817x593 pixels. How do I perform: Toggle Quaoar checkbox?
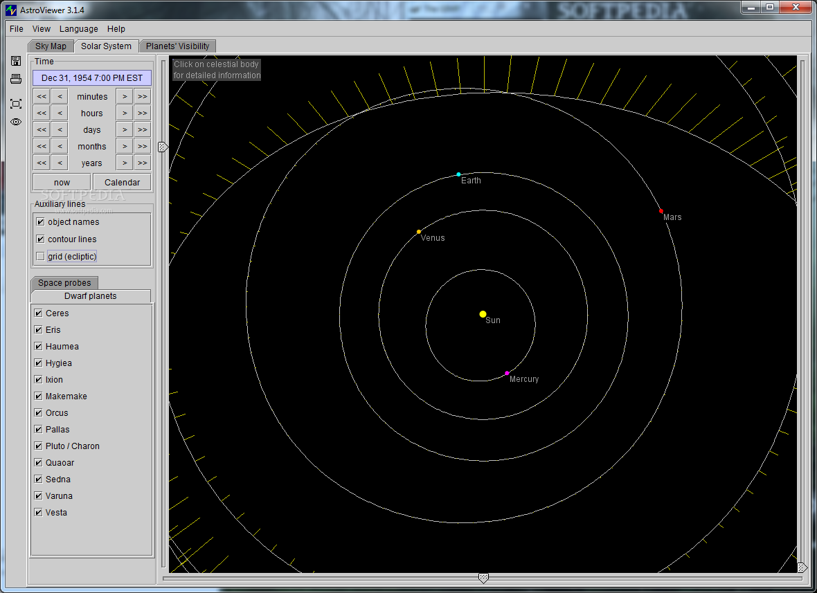(38, 463)
